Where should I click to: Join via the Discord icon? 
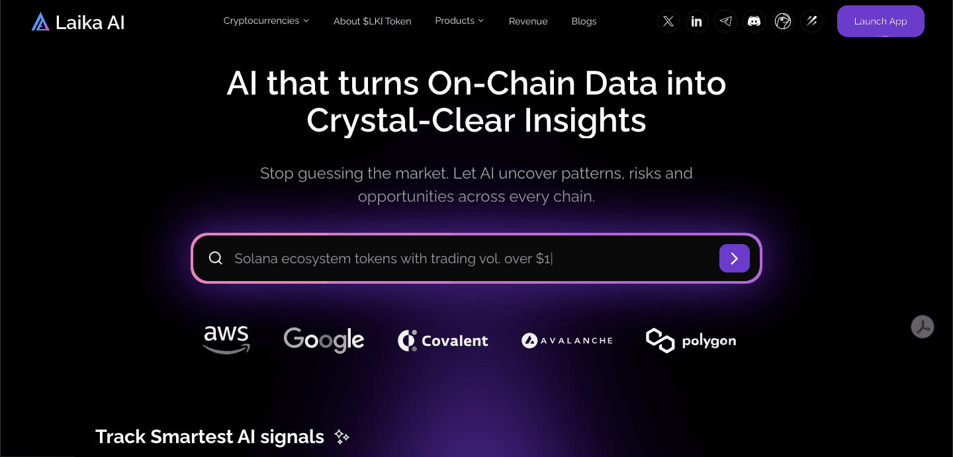tap(754, 22)
